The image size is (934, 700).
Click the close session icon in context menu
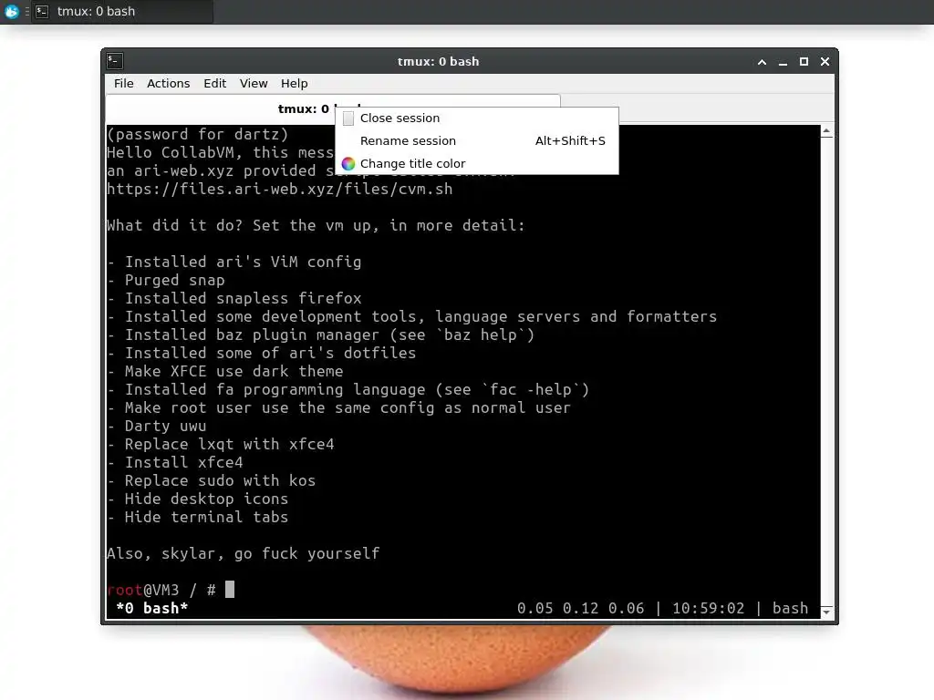[348, 118]
